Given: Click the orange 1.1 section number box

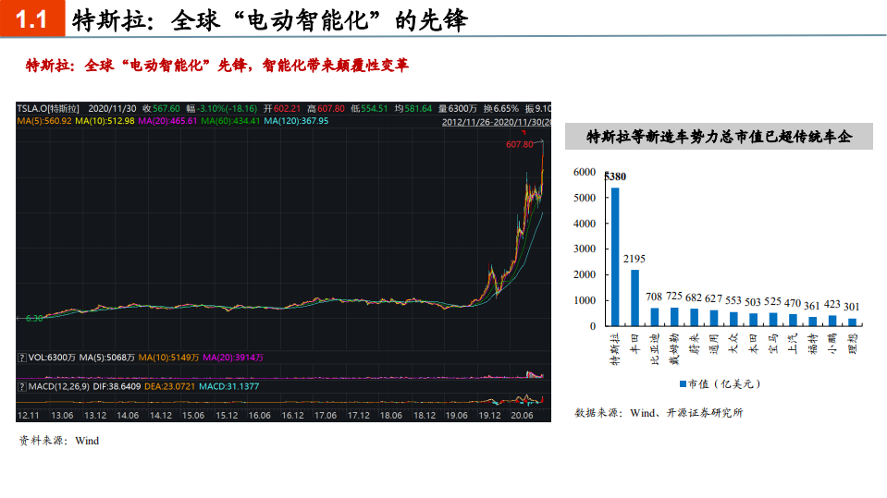Looking at the screenshot, I should 32,18.
